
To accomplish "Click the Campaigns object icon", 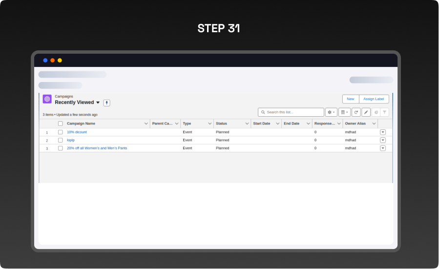I will (x=47, y=99).
